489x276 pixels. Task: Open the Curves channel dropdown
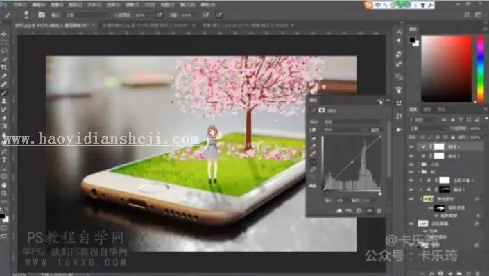(x=343, y=130)
